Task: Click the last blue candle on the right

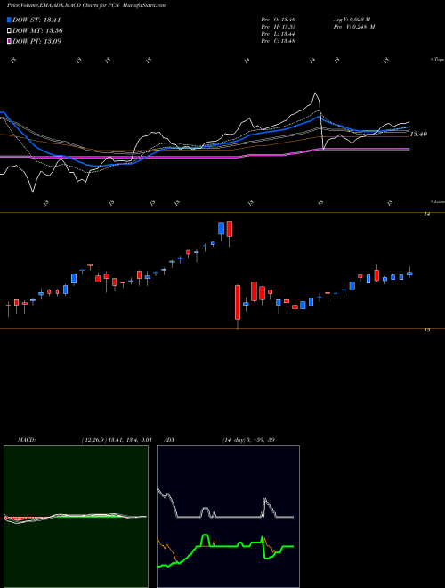Action: [x=409, y=274]
